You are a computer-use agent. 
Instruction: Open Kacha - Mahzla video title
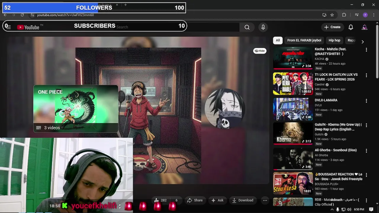(x=330, y=51)
